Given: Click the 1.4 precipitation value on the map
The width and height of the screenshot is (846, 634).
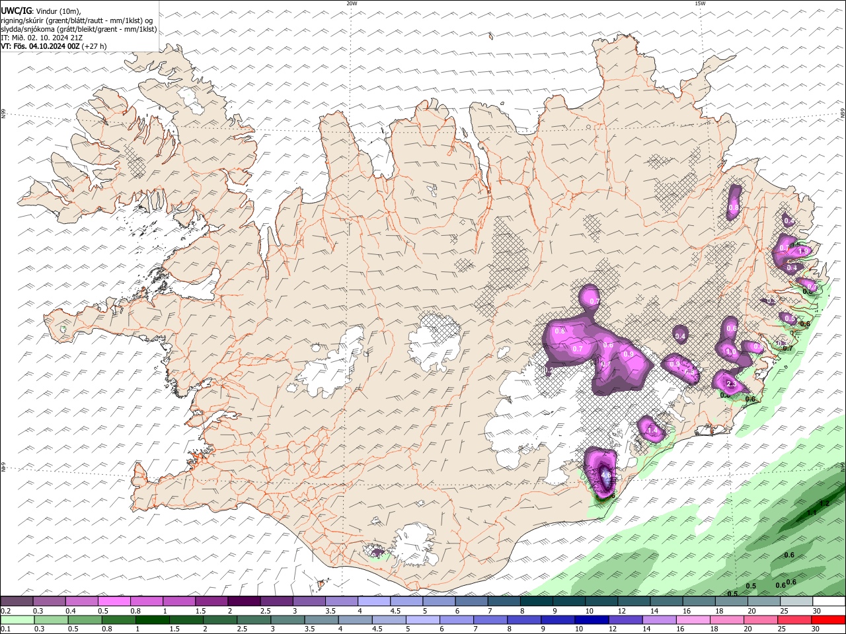Looking at the screenshot, I should point(654,431).
